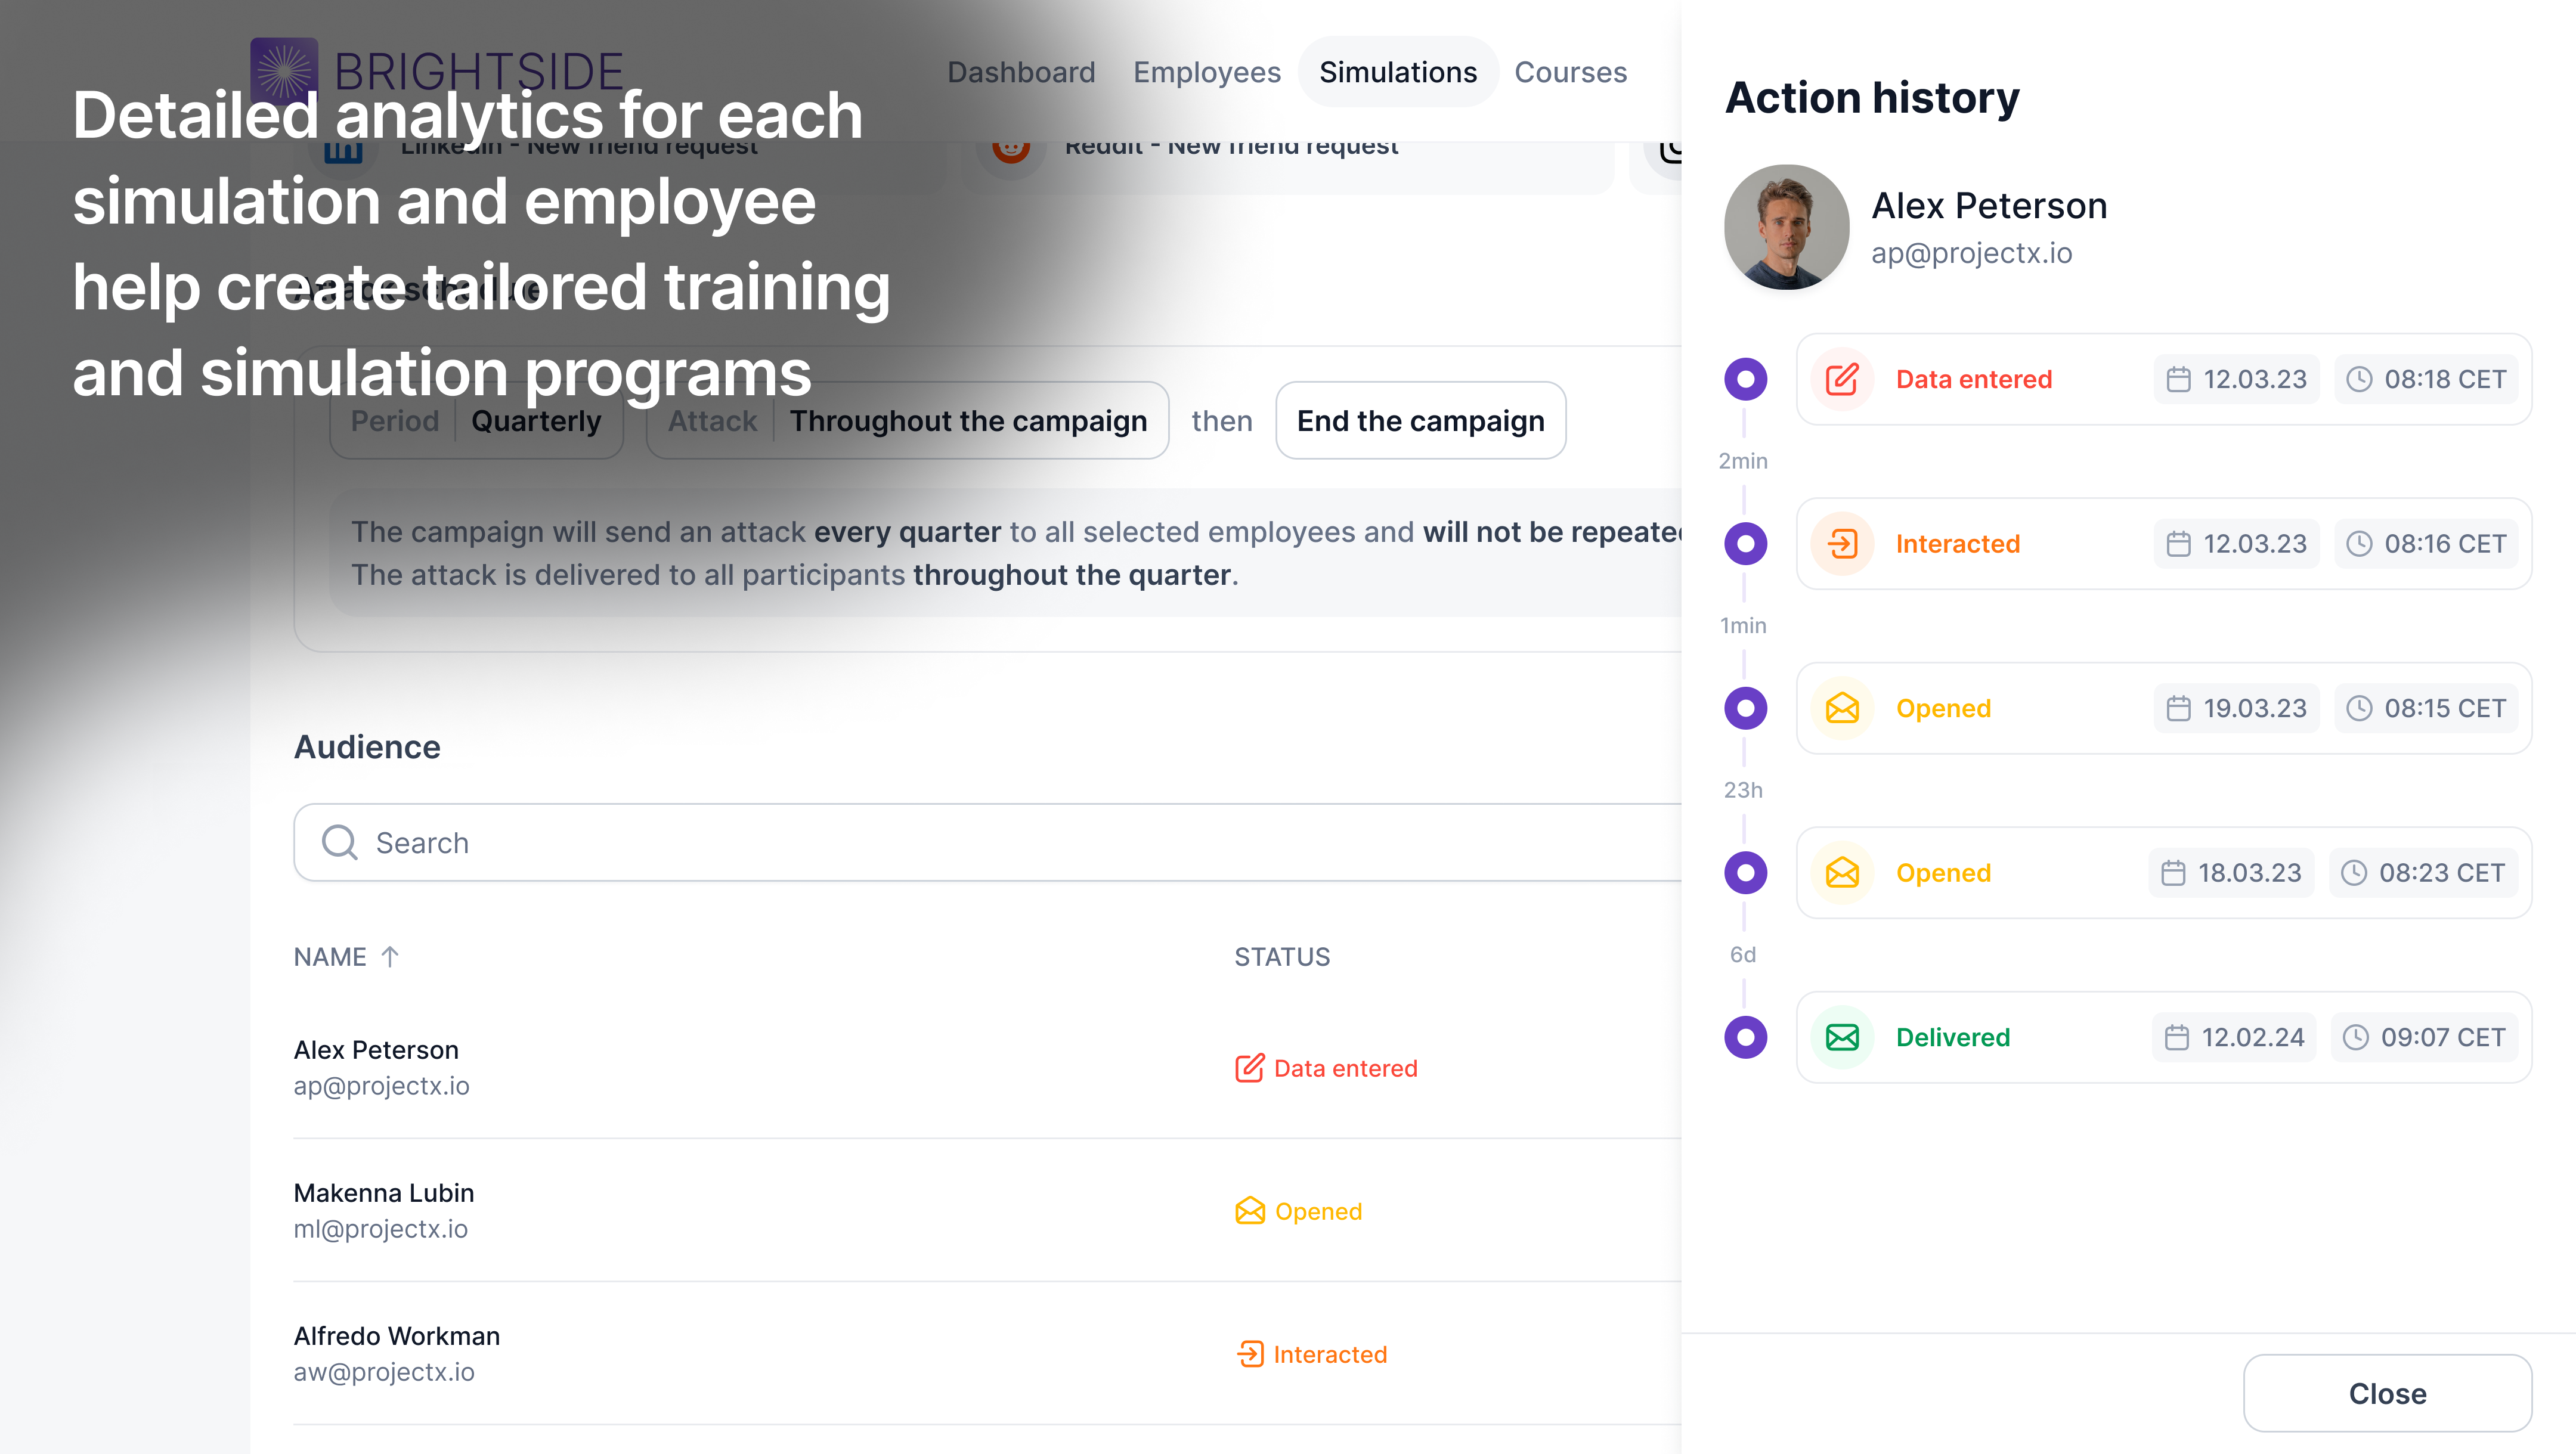Open the Period Quarterly dropdown

[x=477, y=421]
